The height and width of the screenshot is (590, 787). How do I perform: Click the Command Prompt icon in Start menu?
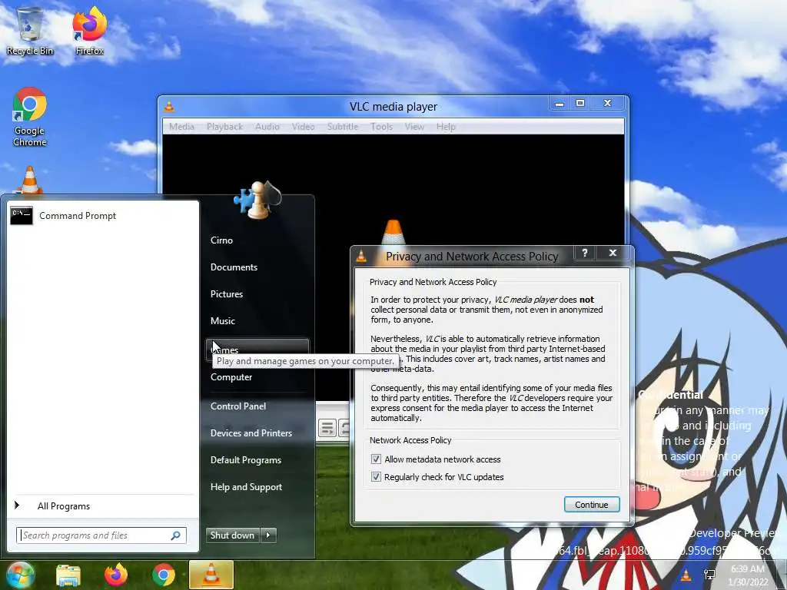(x=22, y=216)
